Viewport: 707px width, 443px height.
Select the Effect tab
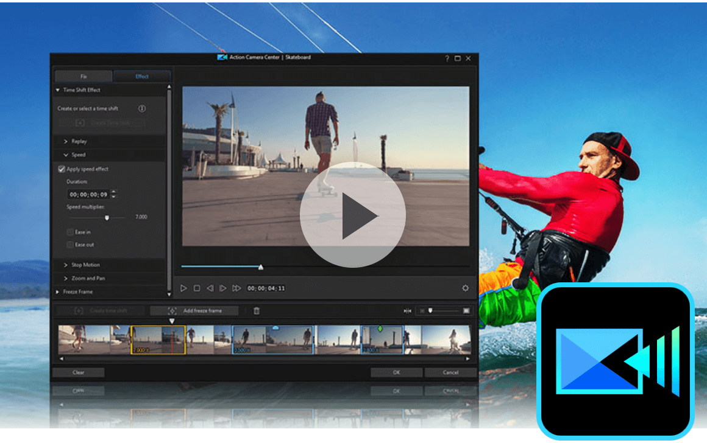pyautogui.click(x=142, y=75)
